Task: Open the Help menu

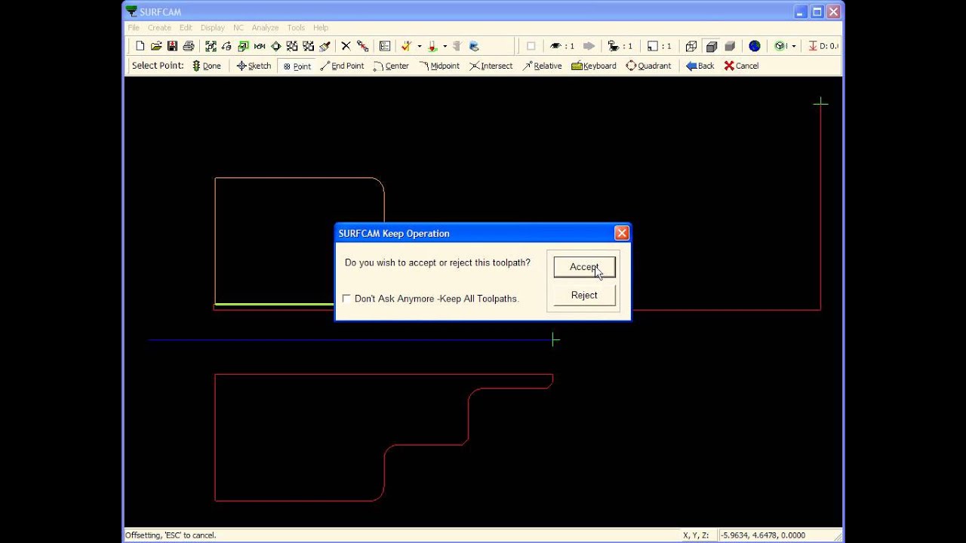Action: (x=321, y=28)
